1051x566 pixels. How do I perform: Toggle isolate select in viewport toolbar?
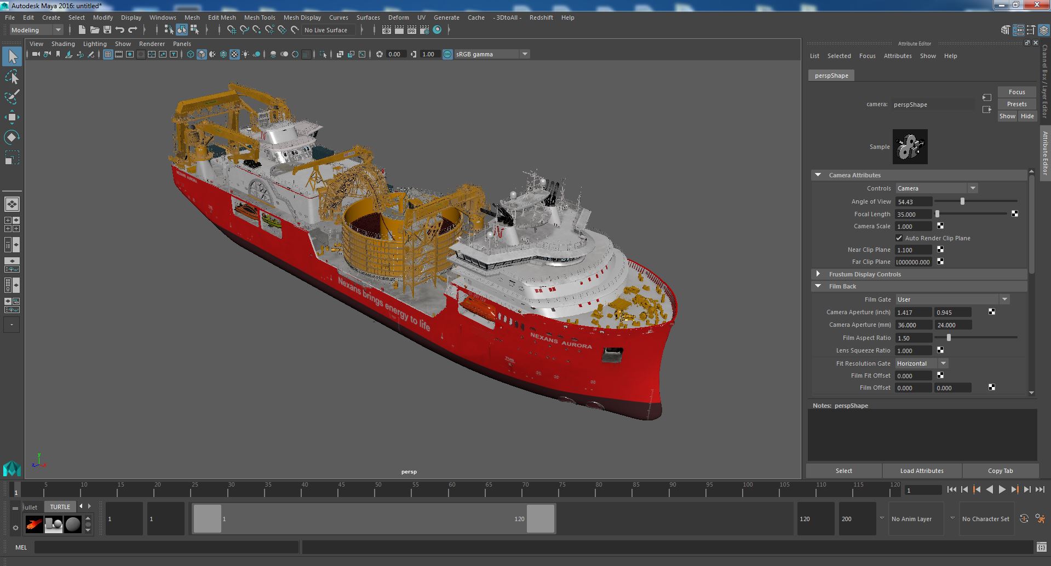pyautogui.click(x=323, y=54)
